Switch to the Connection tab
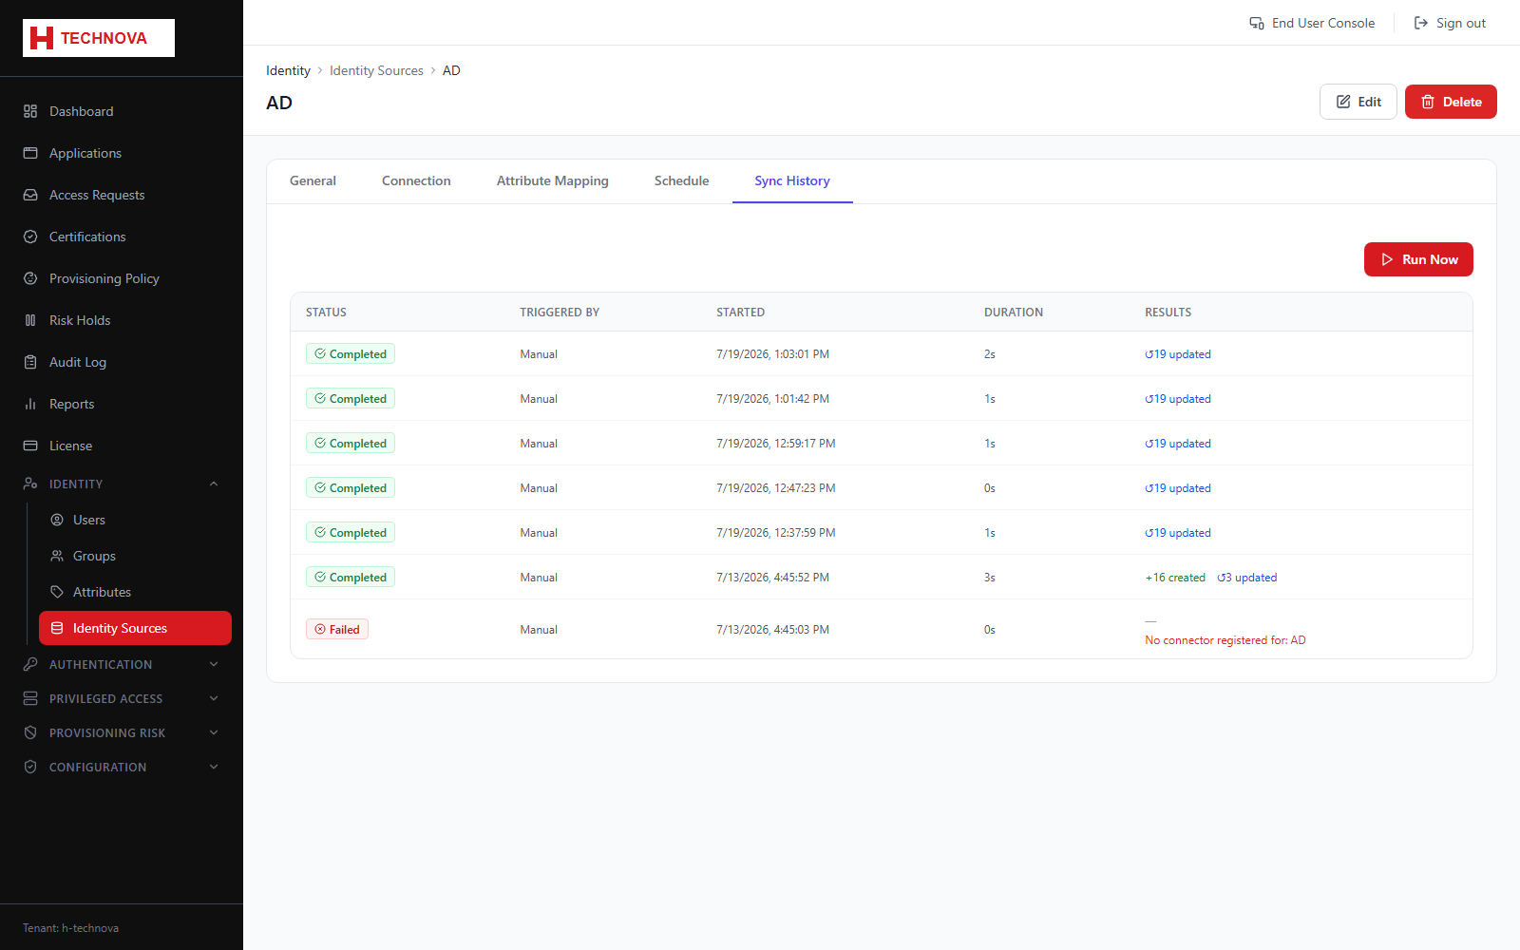This screenshot has width=1520, height=950. 416,180
